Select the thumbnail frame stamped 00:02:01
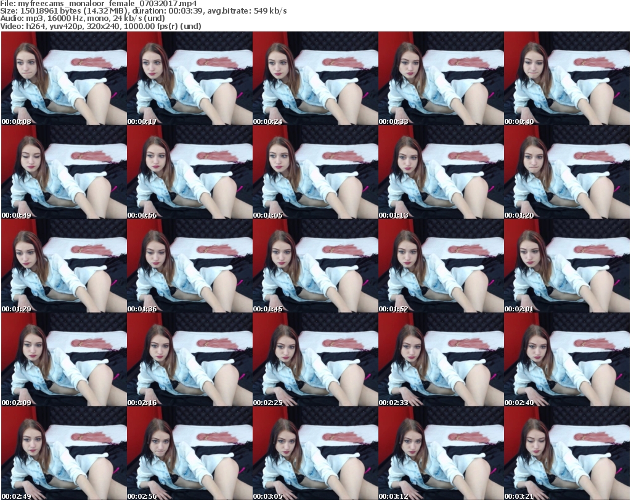631x500 pixels. (x=567, y=266)
